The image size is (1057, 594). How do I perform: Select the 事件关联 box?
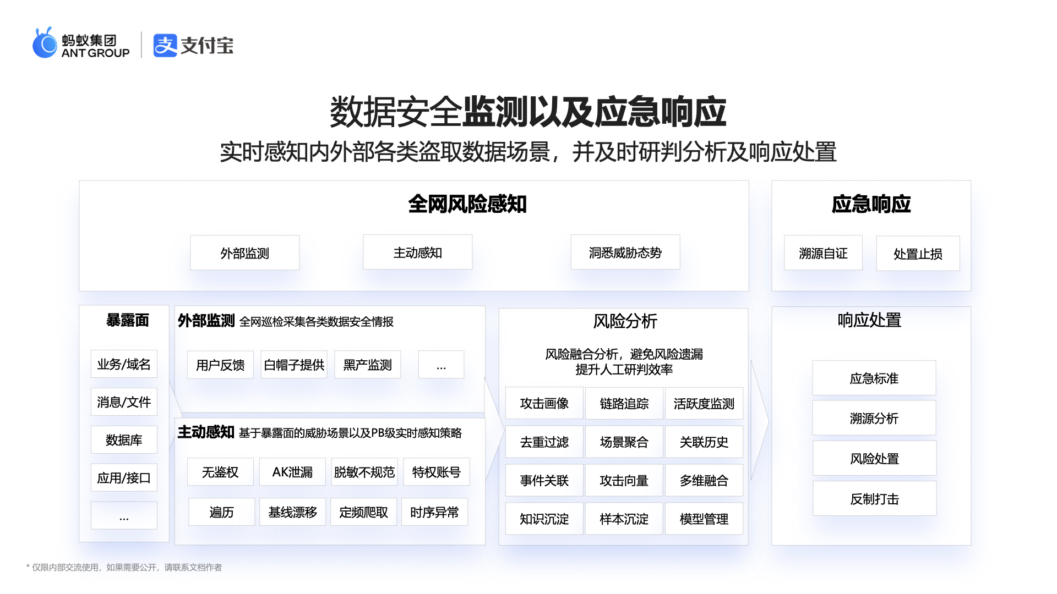pos(544,480)
